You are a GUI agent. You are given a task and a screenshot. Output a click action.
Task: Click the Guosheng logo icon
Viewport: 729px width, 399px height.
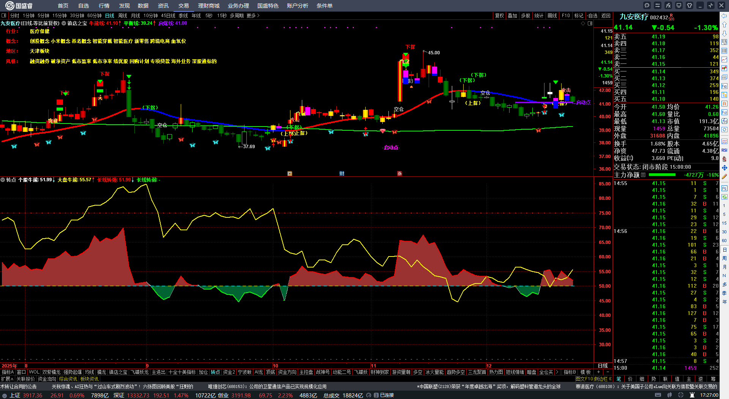(9, 5)
